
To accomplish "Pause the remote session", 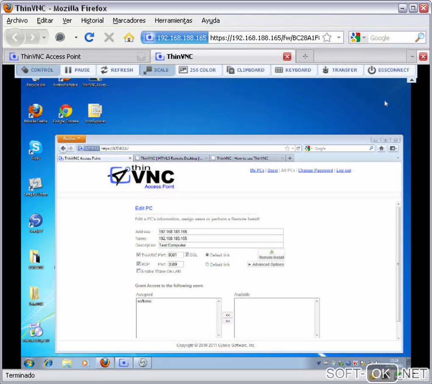I will [78, 70].
